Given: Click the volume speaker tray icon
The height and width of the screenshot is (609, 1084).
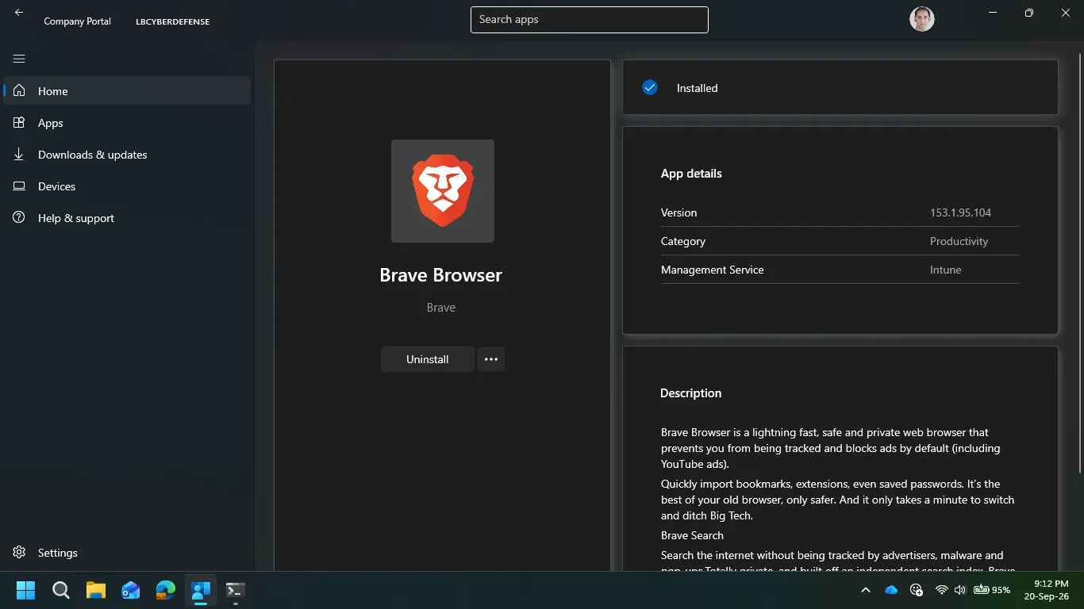Looking at the screenshot, I should tap(960, 590).
